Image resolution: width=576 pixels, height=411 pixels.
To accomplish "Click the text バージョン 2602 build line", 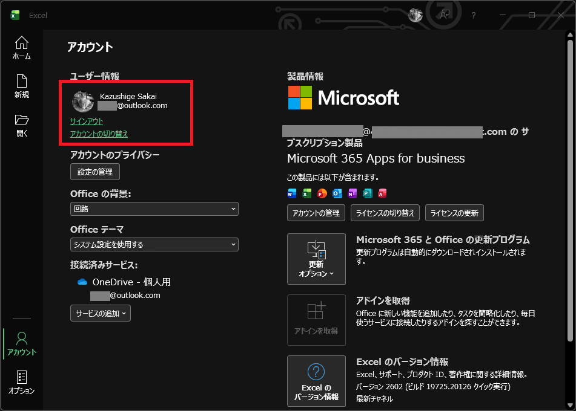I will tap(433, 386).
